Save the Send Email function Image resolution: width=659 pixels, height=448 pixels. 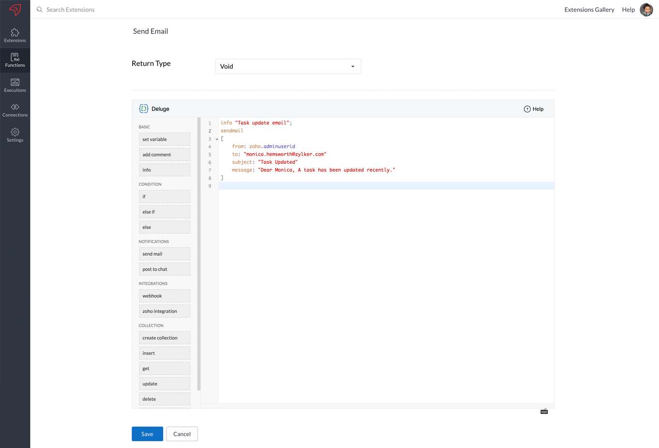tap(147, 434)
